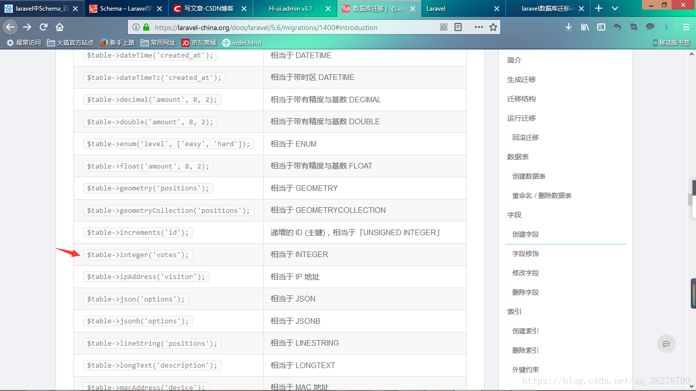696x391 pixels.
Task: Go to 删除索引 subsection in sidebar
Action: tap(525, 350)
